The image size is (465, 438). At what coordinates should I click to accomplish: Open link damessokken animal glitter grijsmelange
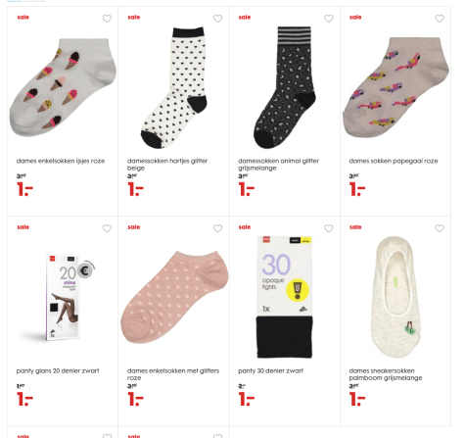click(279, 165)
